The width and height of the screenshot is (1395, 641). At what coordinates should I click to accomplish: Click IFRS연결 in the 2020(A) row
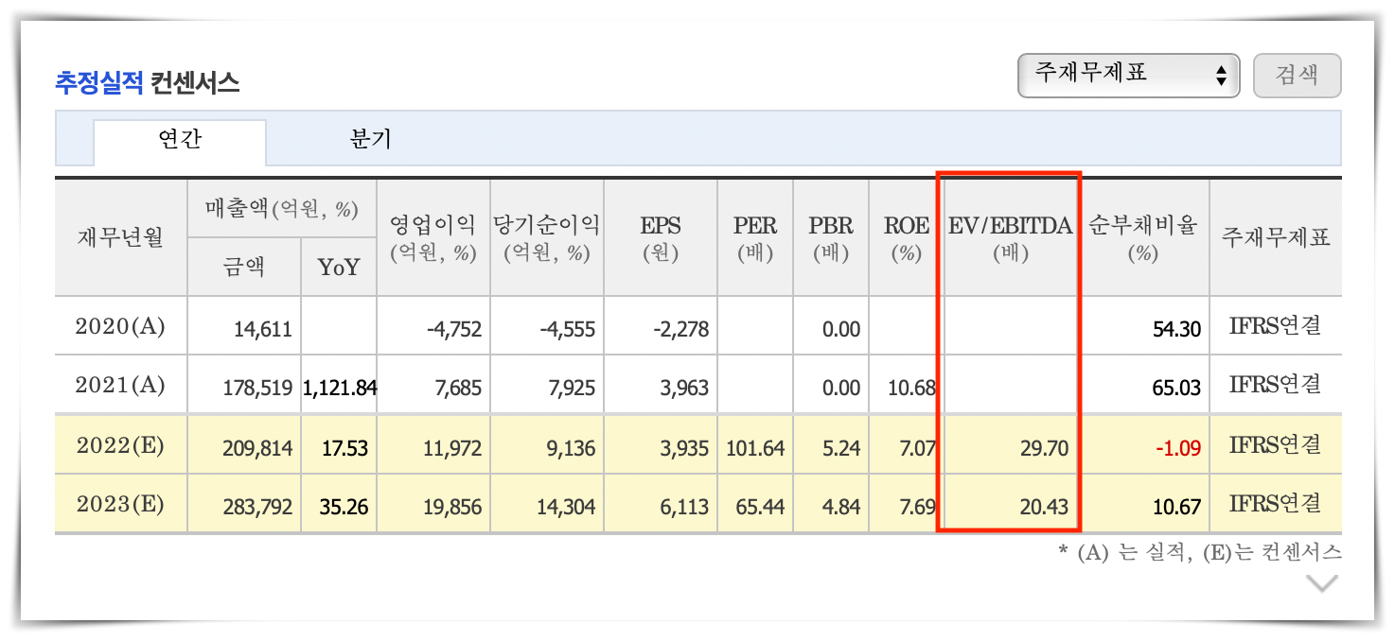point(1275,327)
